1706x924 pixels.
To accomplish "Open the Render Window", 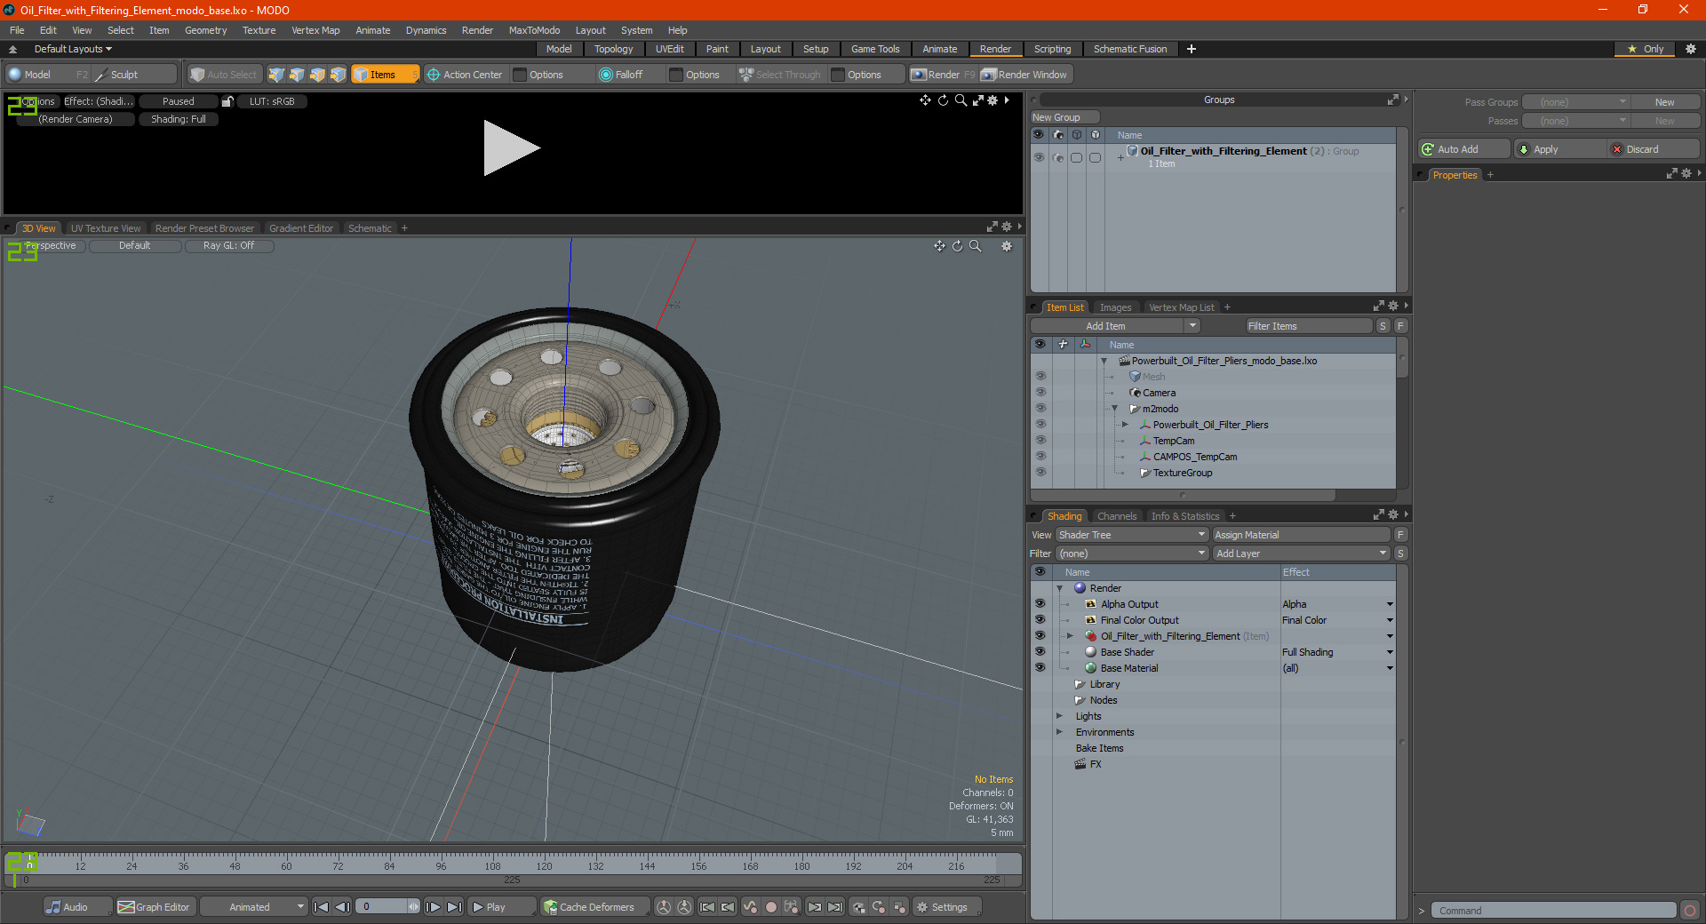I will pos(1024,75).
